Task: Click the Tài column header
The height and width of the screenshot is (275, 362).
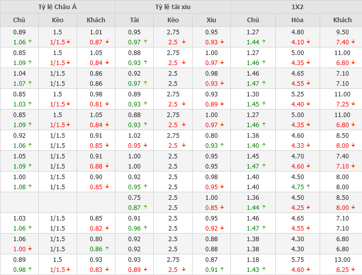Action: click(134, 20)
